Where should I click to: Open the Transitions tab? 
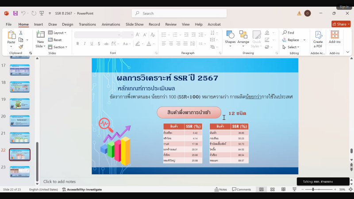[x=87, y=24]
